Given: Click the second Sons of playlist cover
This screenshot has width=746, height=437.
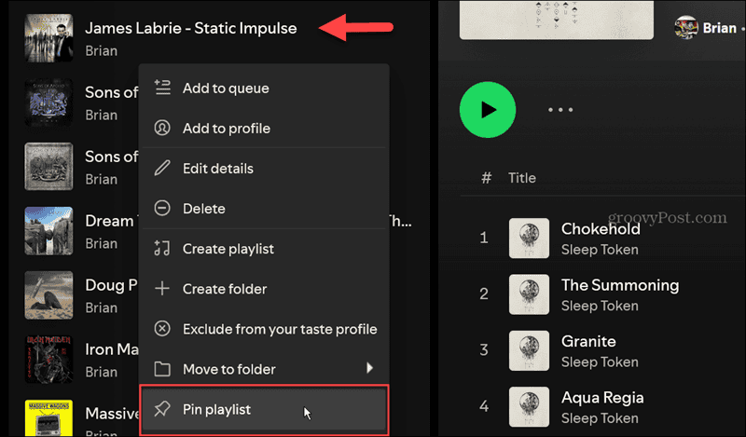Looking at the screenshot, I should pos(48,167).
